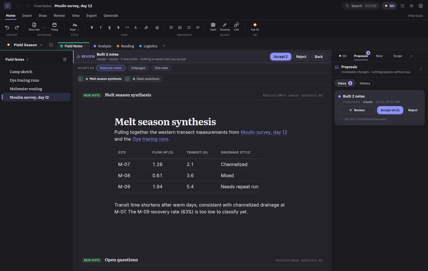Insert a bulleted list
428x271 pixels.
pyautogui.click(x=171, y=27)
